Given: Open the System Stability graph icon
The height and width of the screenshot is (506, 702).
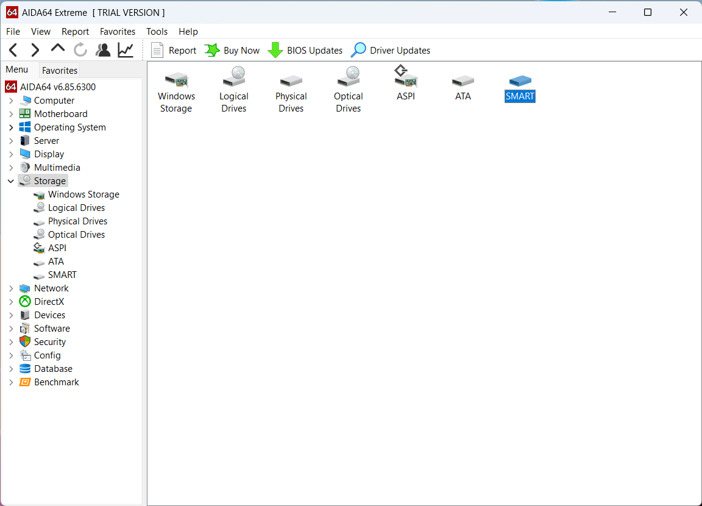Looking at the screenshot, I should (x=126, y=49).
